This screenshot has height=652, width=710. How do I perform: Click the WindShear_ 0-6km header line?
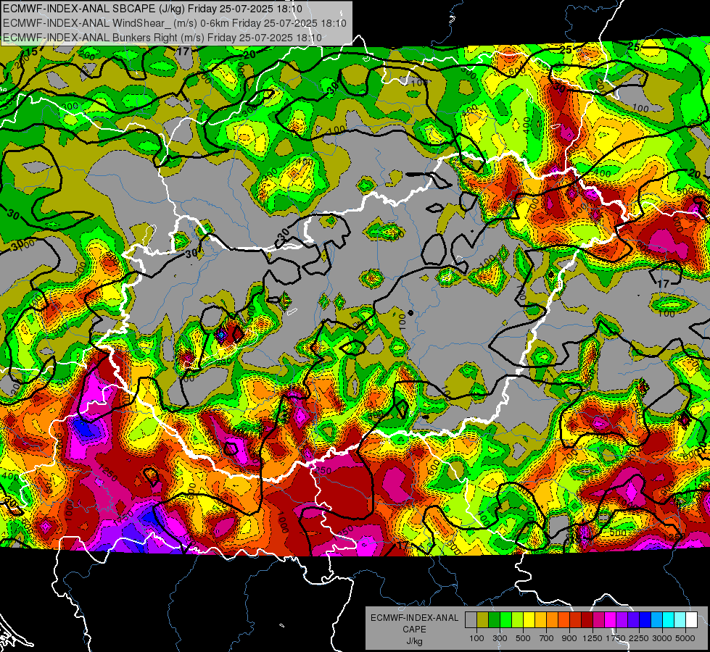[x=175, y=23]
